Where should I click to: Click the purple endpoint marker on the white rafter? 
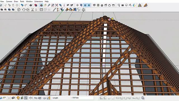(x=103, y=65)
